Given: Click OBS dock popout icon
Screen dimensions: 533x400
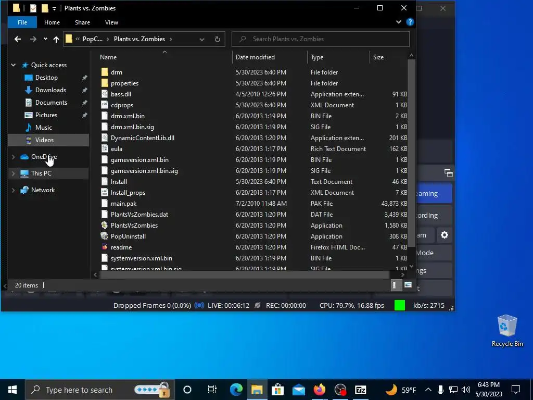Looking at the screenshot, I should click(448, 173).
